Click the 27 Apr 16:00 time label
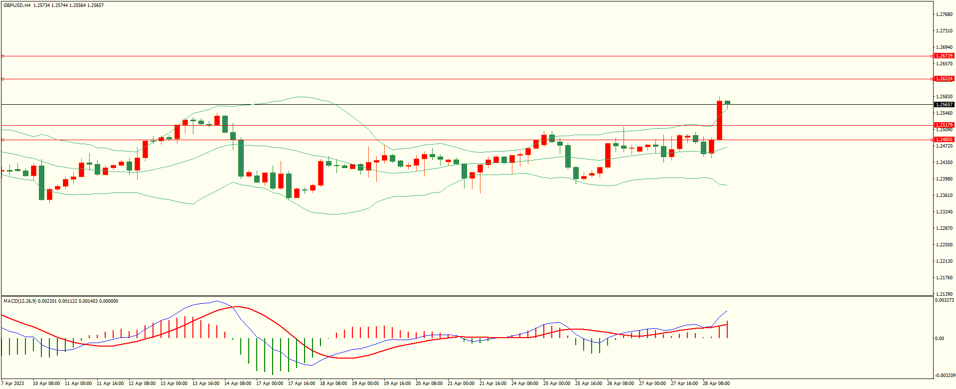The width and height of the screenshot is (956, 389). (684, 384)
